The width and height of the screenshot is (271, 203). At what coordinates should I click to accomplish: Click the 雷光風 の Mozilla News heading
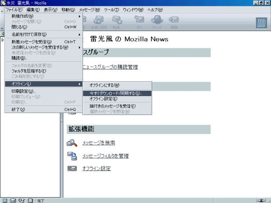(x=129, y=39)
